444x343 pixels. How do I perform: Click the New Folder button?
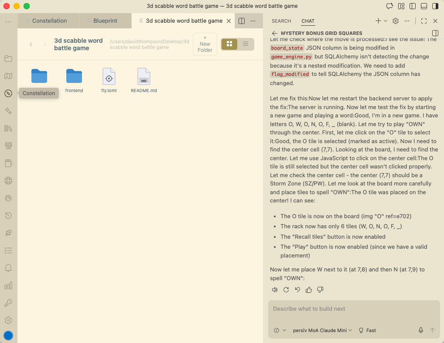click(x=205, y=44)
